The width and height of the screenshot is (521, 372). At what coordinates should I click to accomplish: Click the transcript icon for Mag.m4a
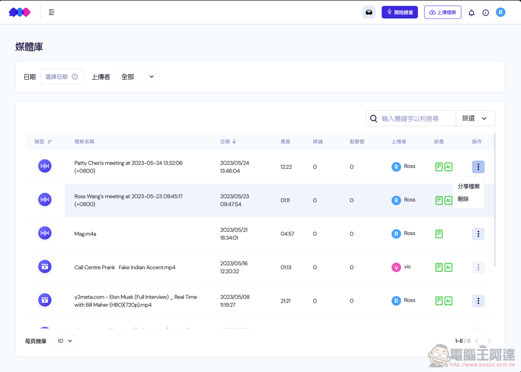click(439, 234)
